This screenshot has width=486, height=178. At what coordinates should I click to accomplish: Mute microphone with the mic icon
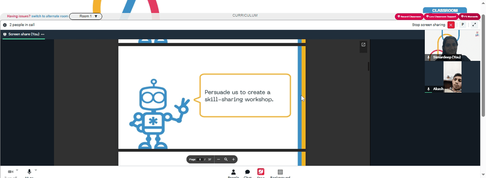coord(29,172)
